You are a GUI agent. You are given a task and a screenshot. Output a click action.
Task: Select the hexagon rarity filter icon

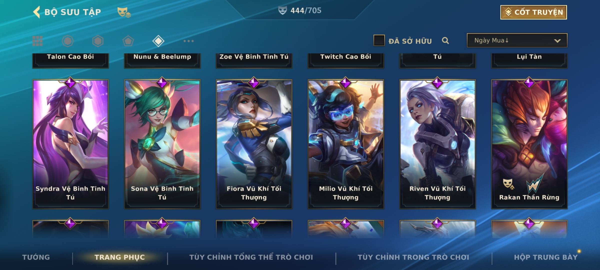98,41
